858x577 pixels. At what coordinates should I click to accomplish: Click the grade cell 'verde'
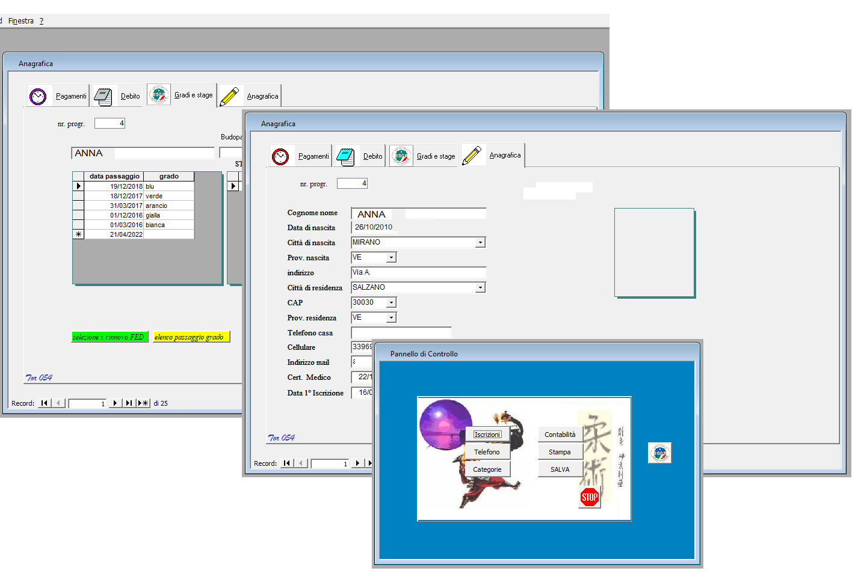pyautogui.click(x=169, y=196)
